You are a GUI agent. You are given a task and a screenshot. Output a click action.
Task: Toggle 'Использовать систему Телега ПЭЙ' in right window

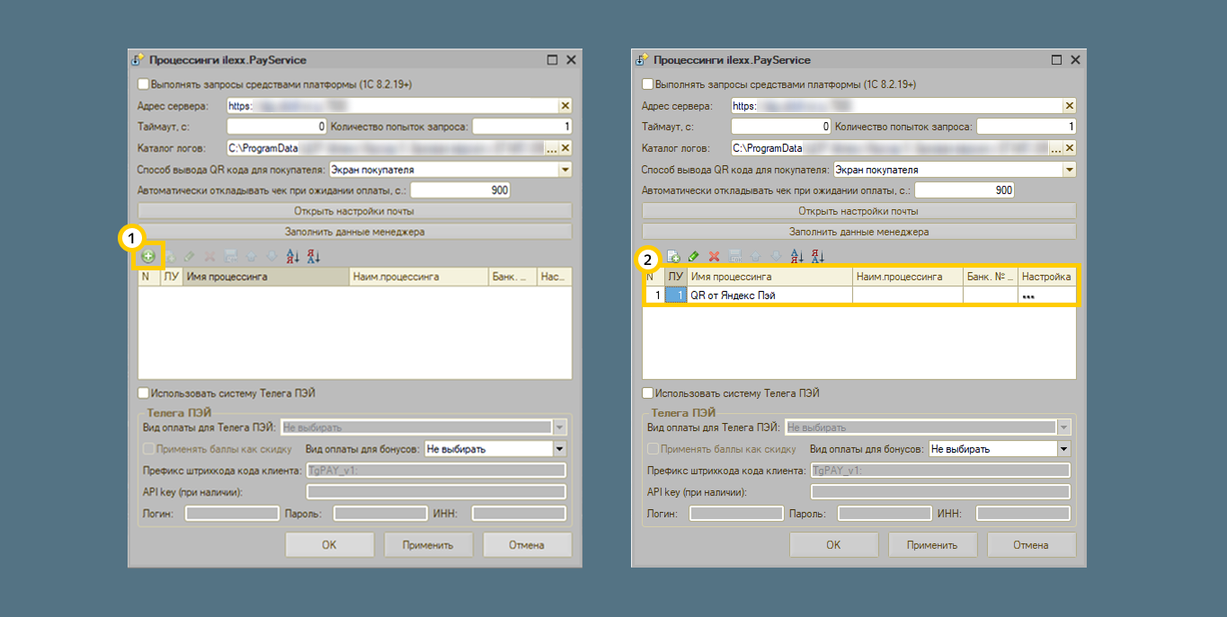coord(647,393)
